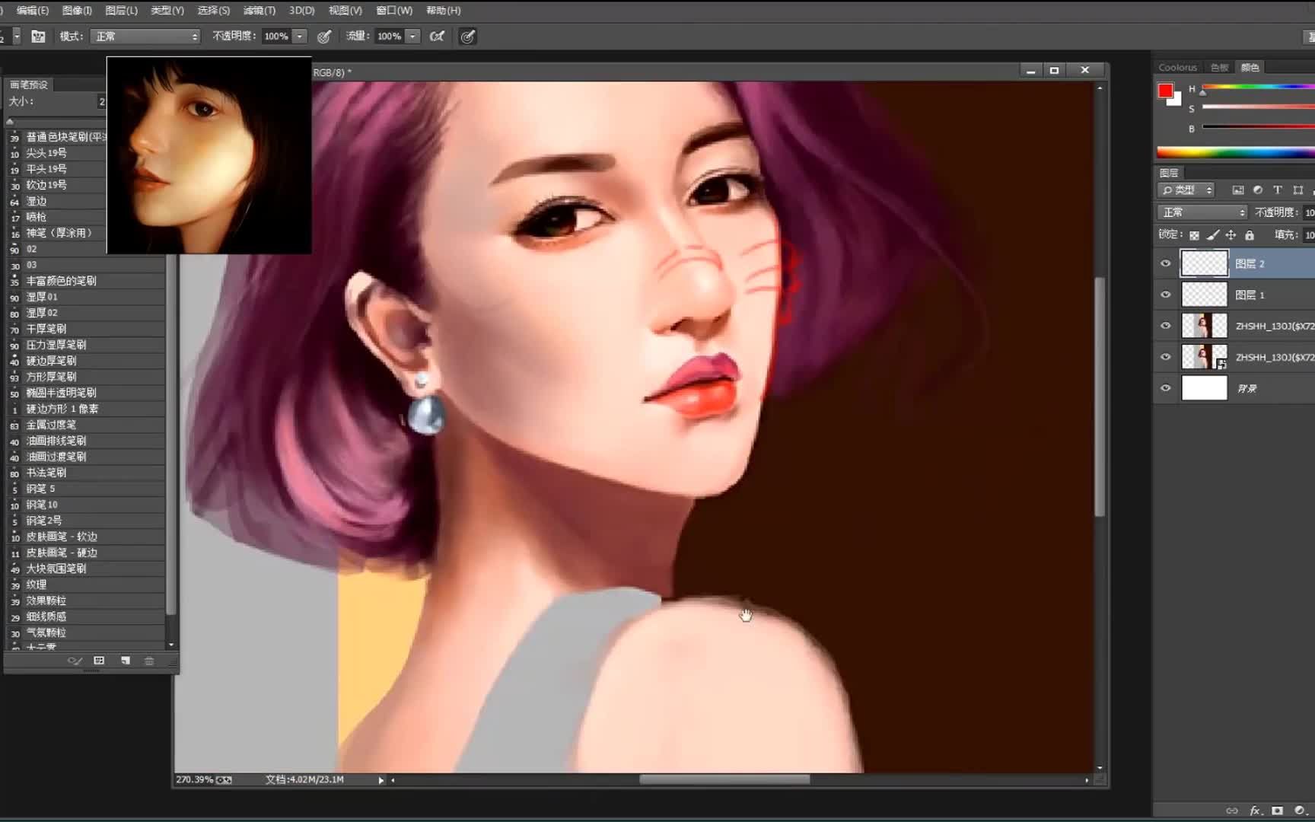
Task: Open preset manager icon in brush presets
Action: pos(99,661)
